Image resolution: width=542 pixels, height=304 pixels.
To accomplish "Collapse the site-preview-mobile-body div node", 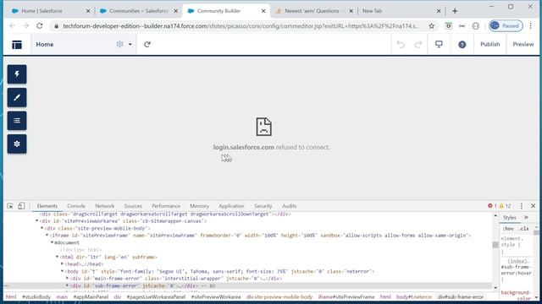I will tap(41, 228).
